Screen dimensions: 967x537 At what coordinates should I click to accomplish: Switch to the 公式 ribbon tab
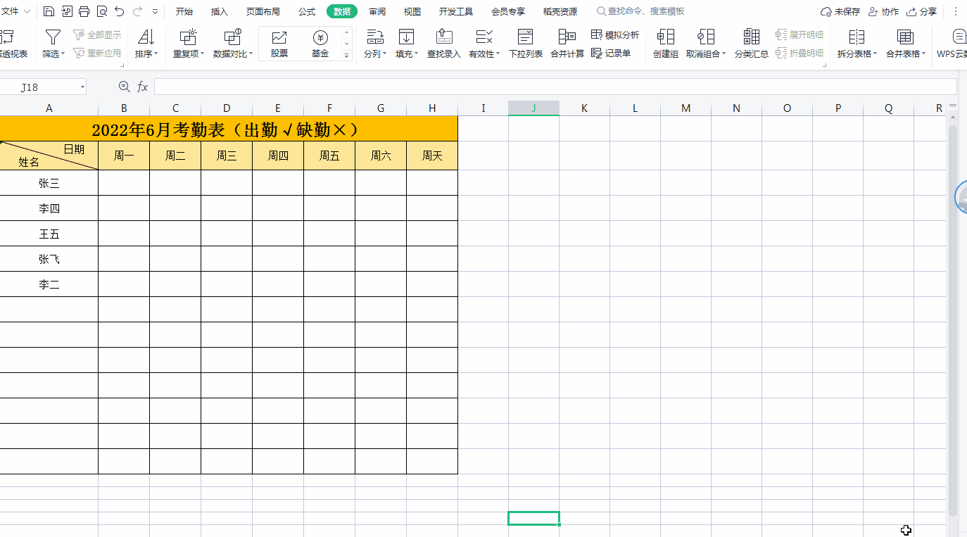305,11
